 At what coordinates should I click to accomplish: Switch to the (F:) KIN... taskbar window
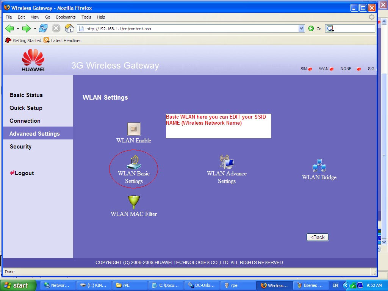[94, 285]
